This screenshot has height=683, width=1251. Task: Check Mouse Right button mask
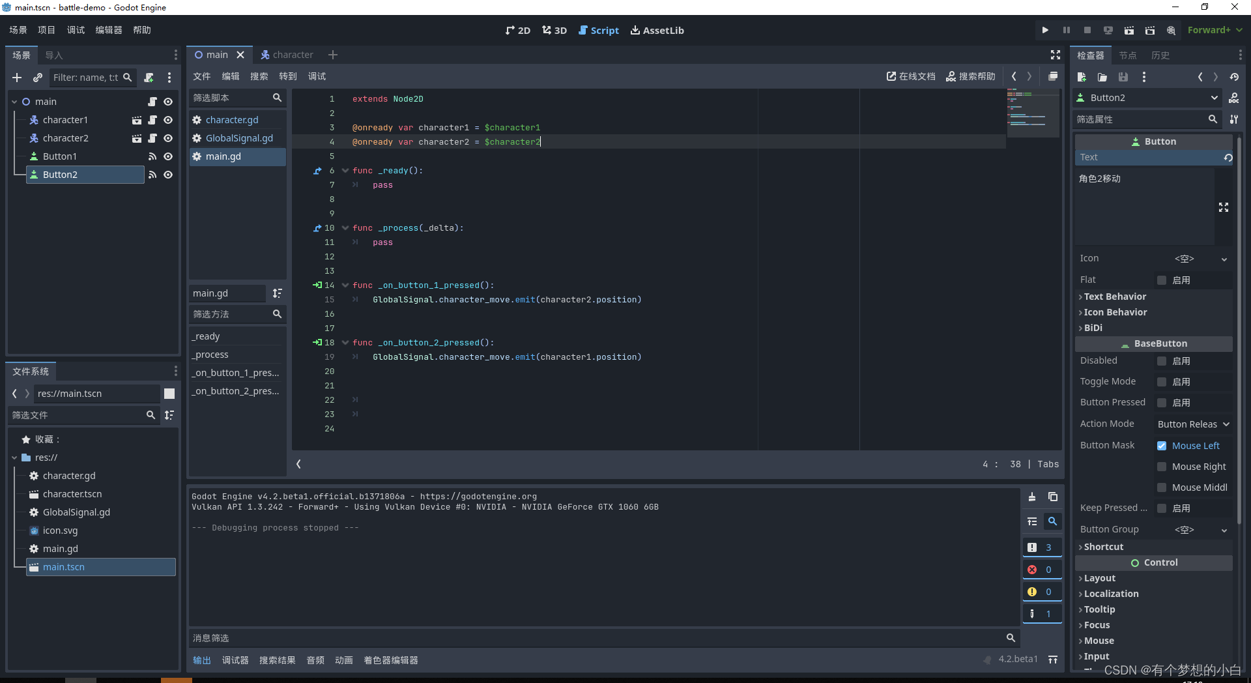1162,467
